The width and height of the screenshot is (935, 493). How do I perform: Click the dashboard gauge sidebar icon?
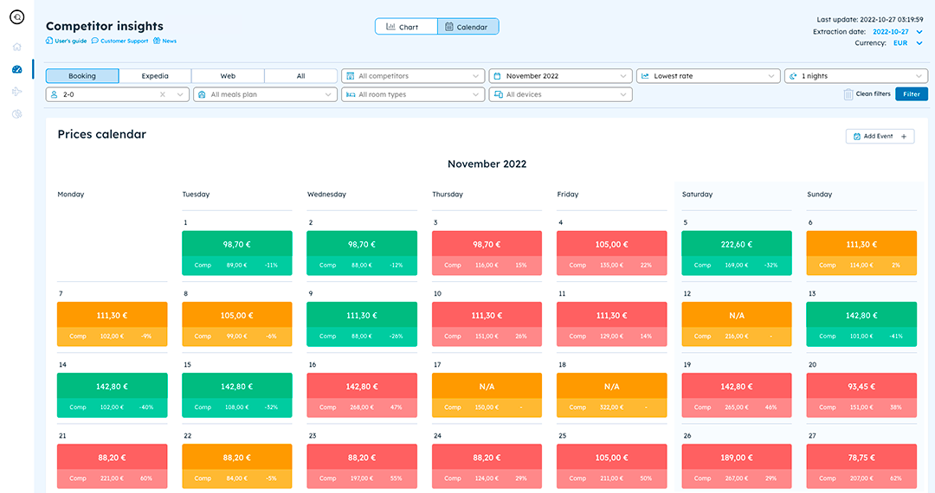16,69
